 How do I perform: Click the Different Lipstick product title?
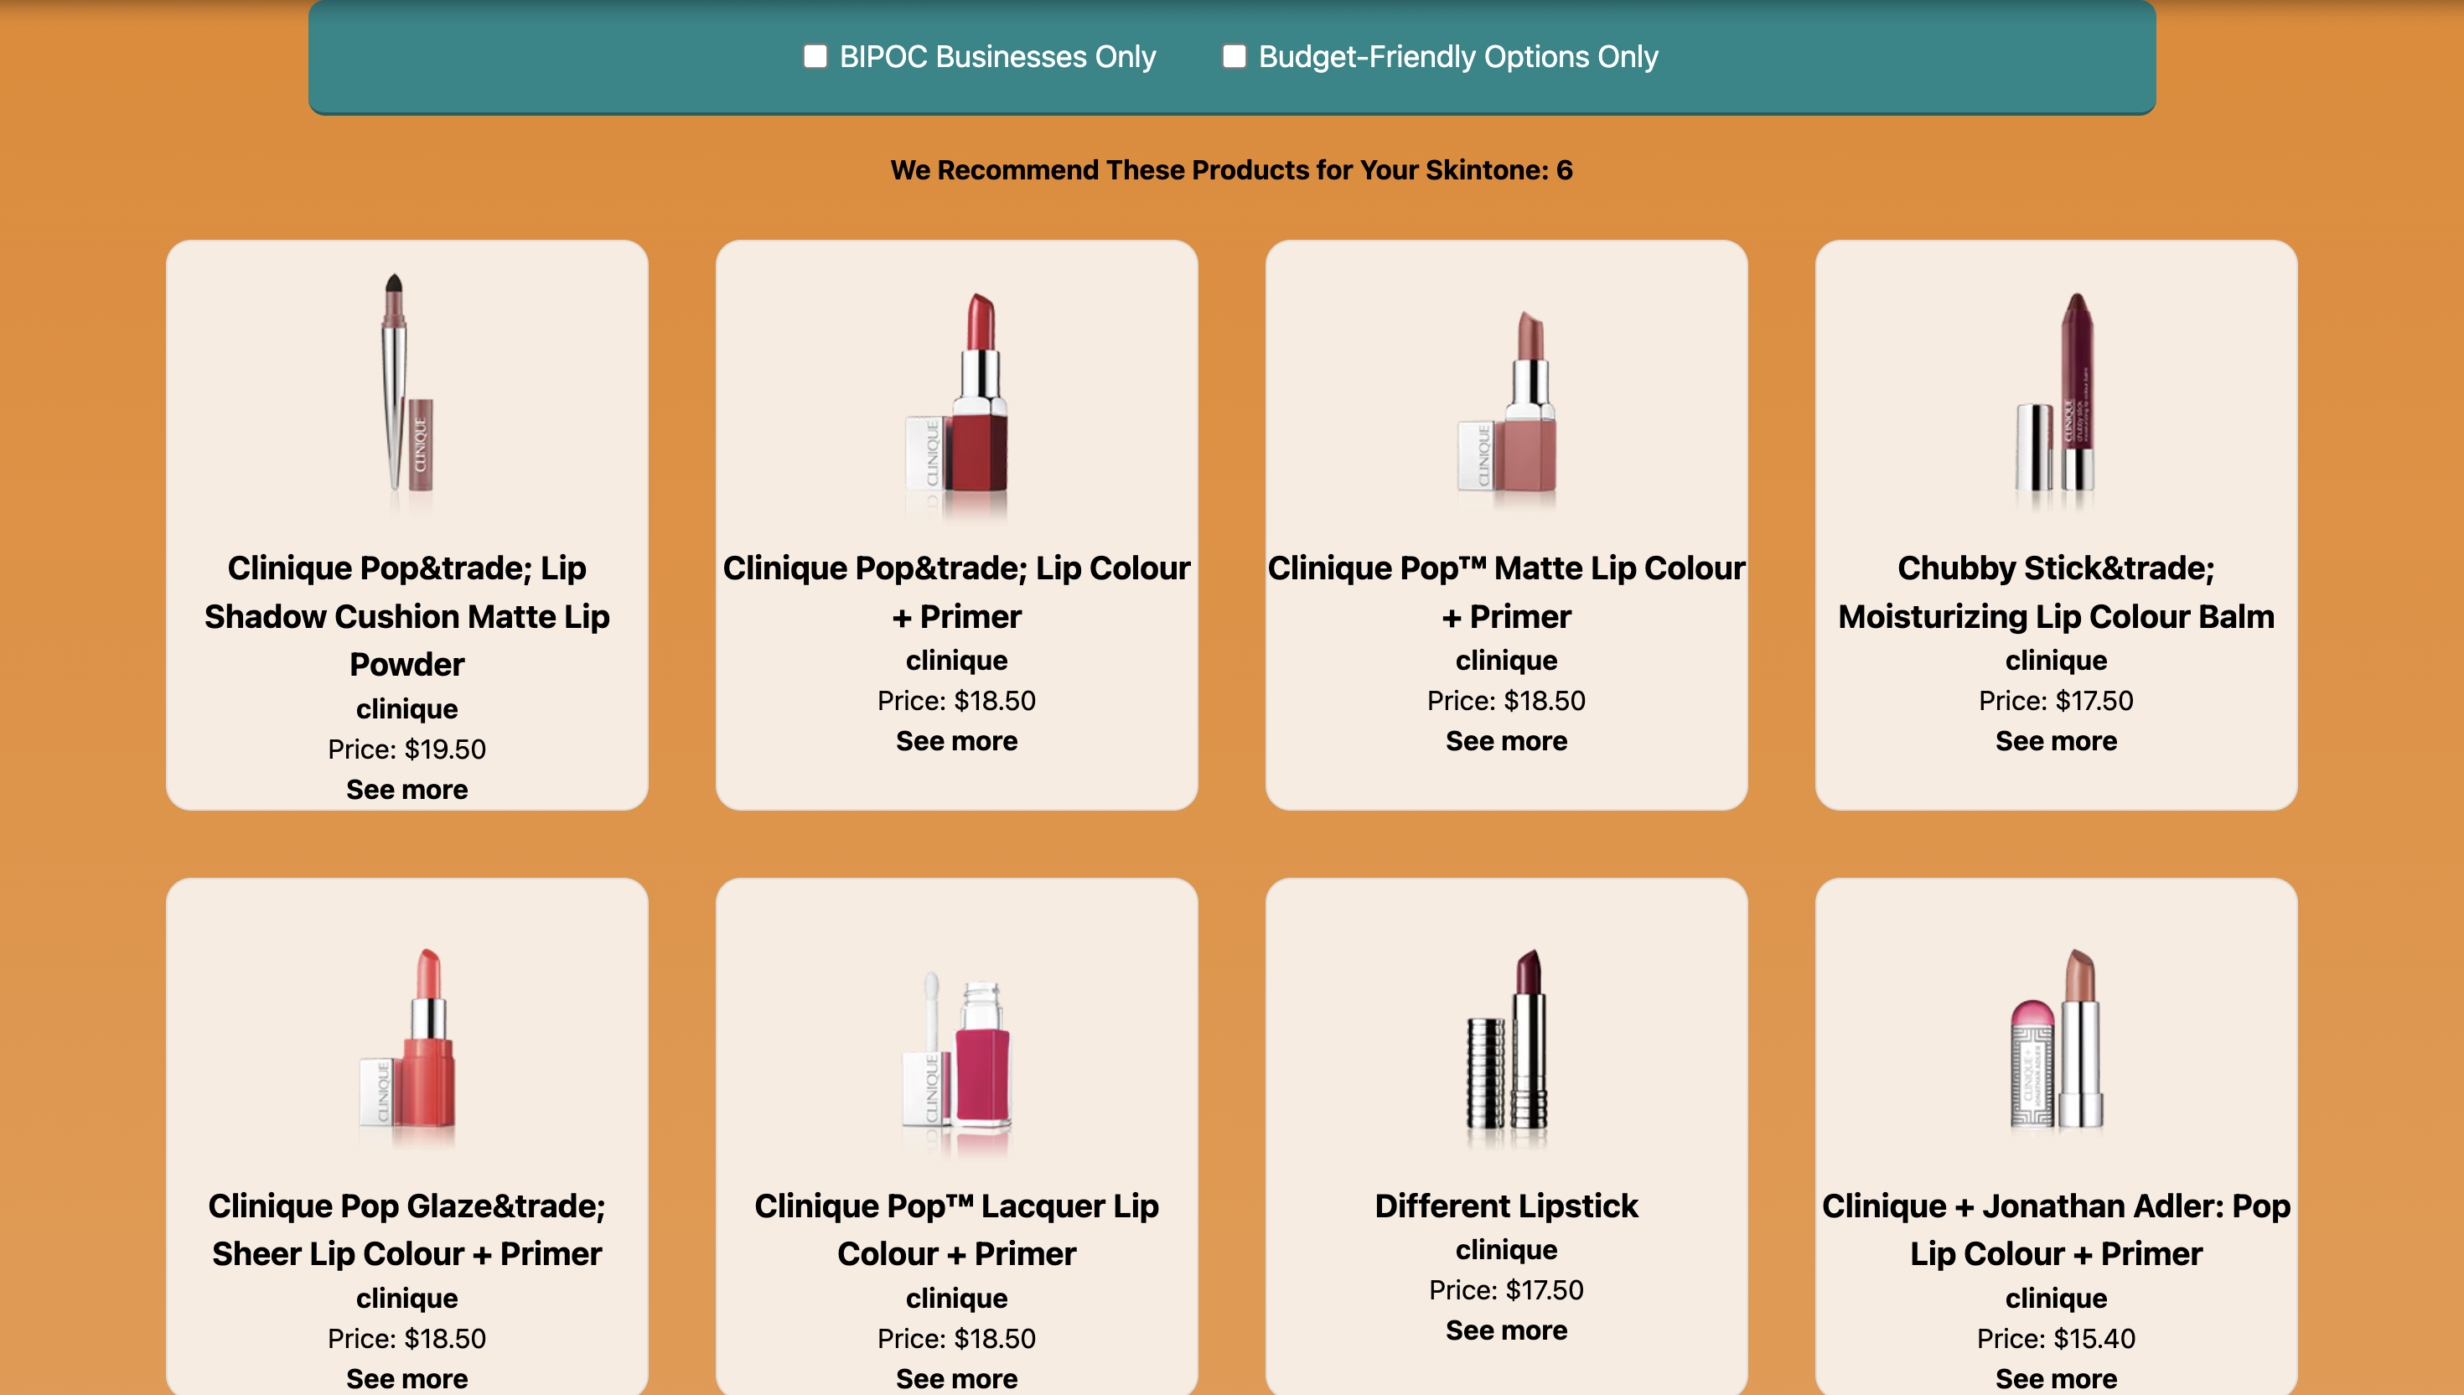[x=1506, y=1206]
